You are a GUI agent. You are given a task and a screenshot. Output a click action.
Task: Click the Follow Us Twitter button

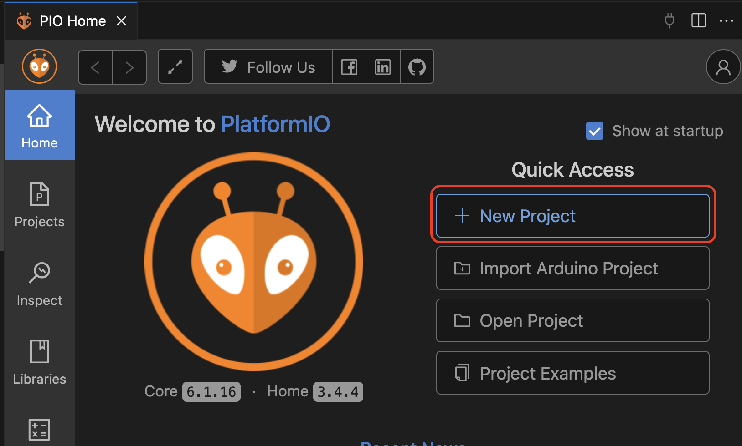pos(268,67)
